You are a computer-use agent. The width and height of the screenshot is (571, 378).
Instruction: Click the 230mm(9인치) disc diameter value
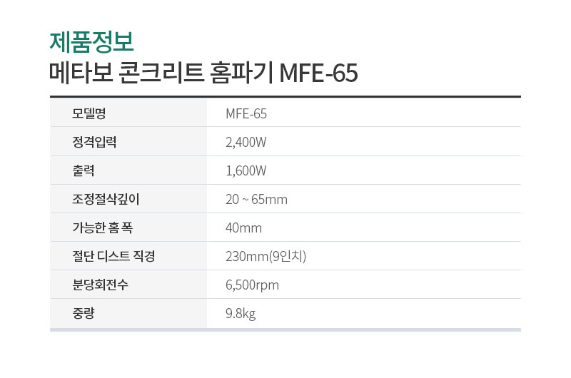[x=266, y=257]
